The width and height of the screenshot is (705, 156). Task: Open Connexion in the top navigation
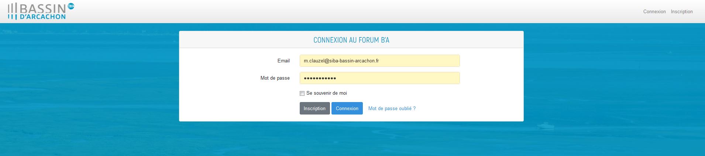coord(654,12)
